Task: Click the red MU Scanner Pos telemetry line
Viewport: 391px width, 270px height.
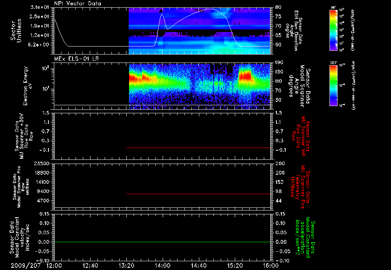Action: (199, 194)
